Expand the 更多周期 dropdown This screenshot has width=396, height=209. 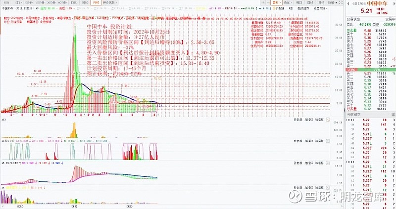[110, 2]
